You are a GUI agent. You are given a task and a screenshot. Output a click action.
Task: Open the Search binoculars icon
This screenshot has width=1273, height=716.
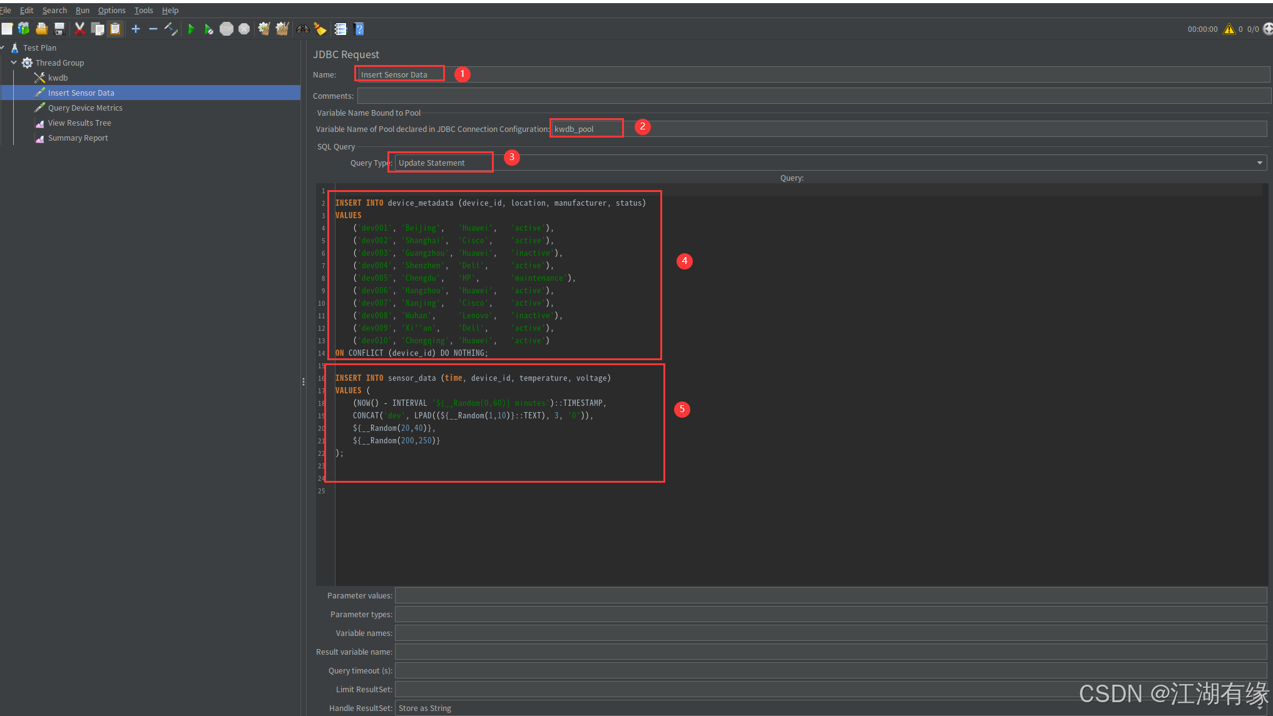coord(303,29)
